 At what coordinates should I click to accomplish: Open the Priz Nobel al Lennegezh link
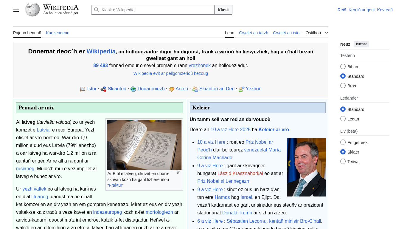click(223, 181)
